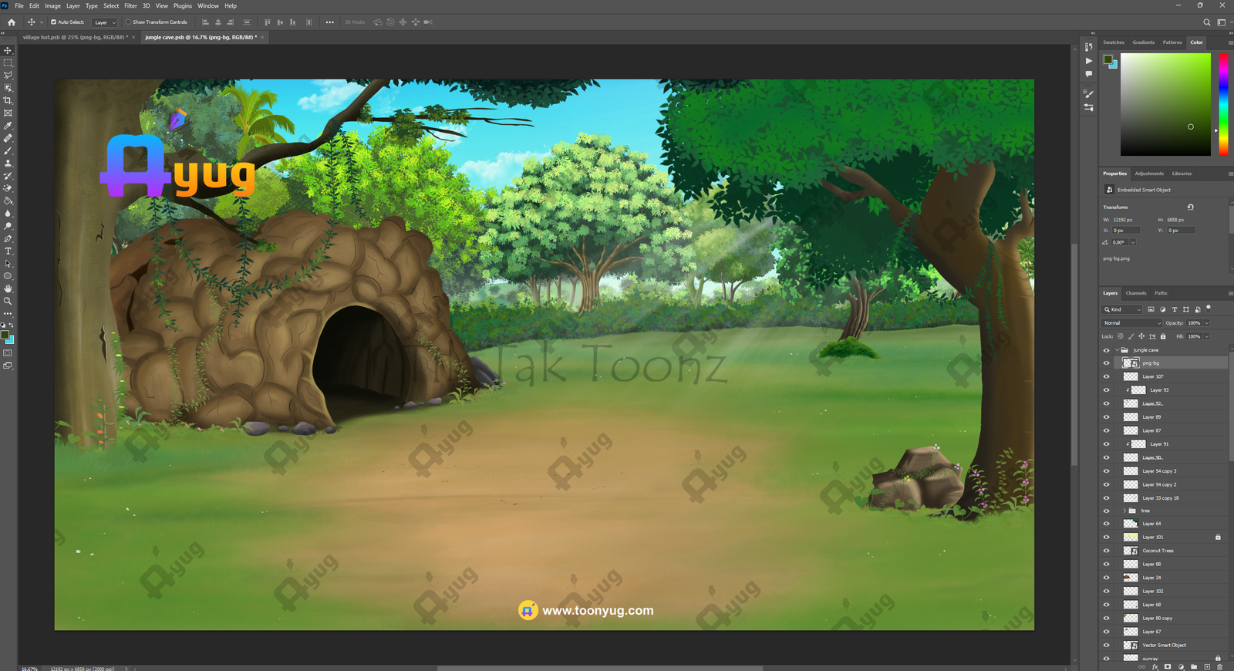Viewport: 1234px width, 671px height.
Task: Choose the Horizontal Type tool
Action: pos(8,251)
